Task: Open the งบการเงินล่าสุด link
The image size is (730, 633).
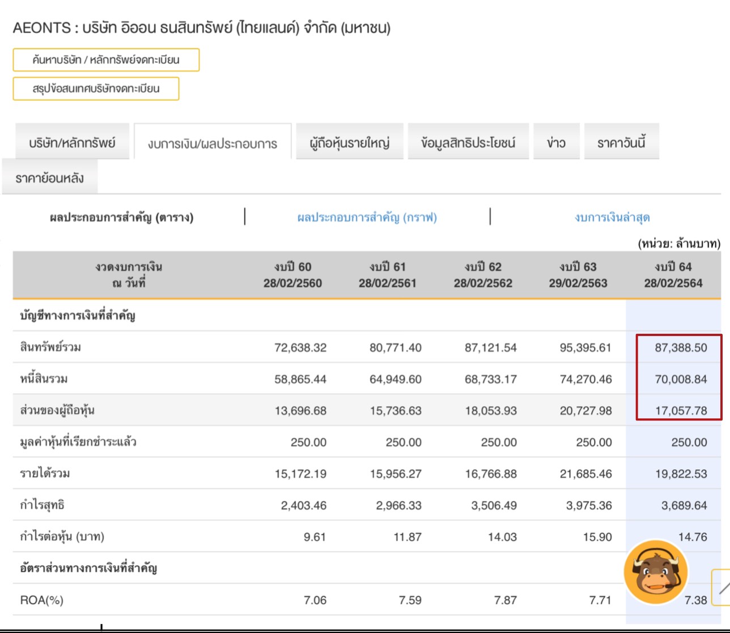Action: [x=612, y=218]
